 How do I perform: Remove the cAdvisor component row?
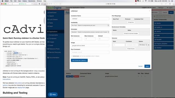pos(77,76)
